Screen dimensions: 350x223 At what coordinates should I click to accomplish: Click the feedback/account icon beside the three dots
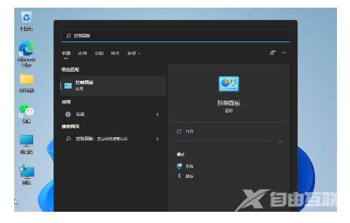coord(272,53)
